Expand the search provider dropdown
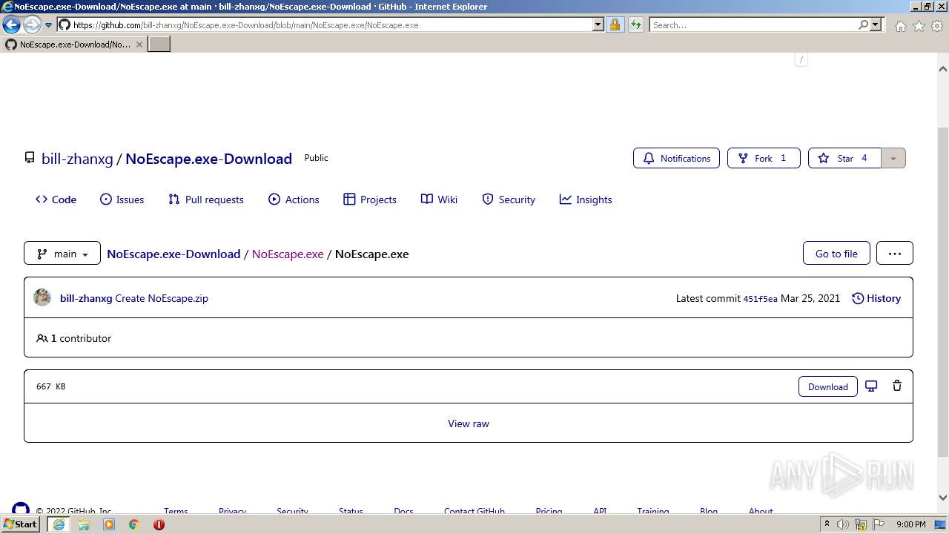Image resolution: width=949 pixels, height=534 pixels. point(876,25)
